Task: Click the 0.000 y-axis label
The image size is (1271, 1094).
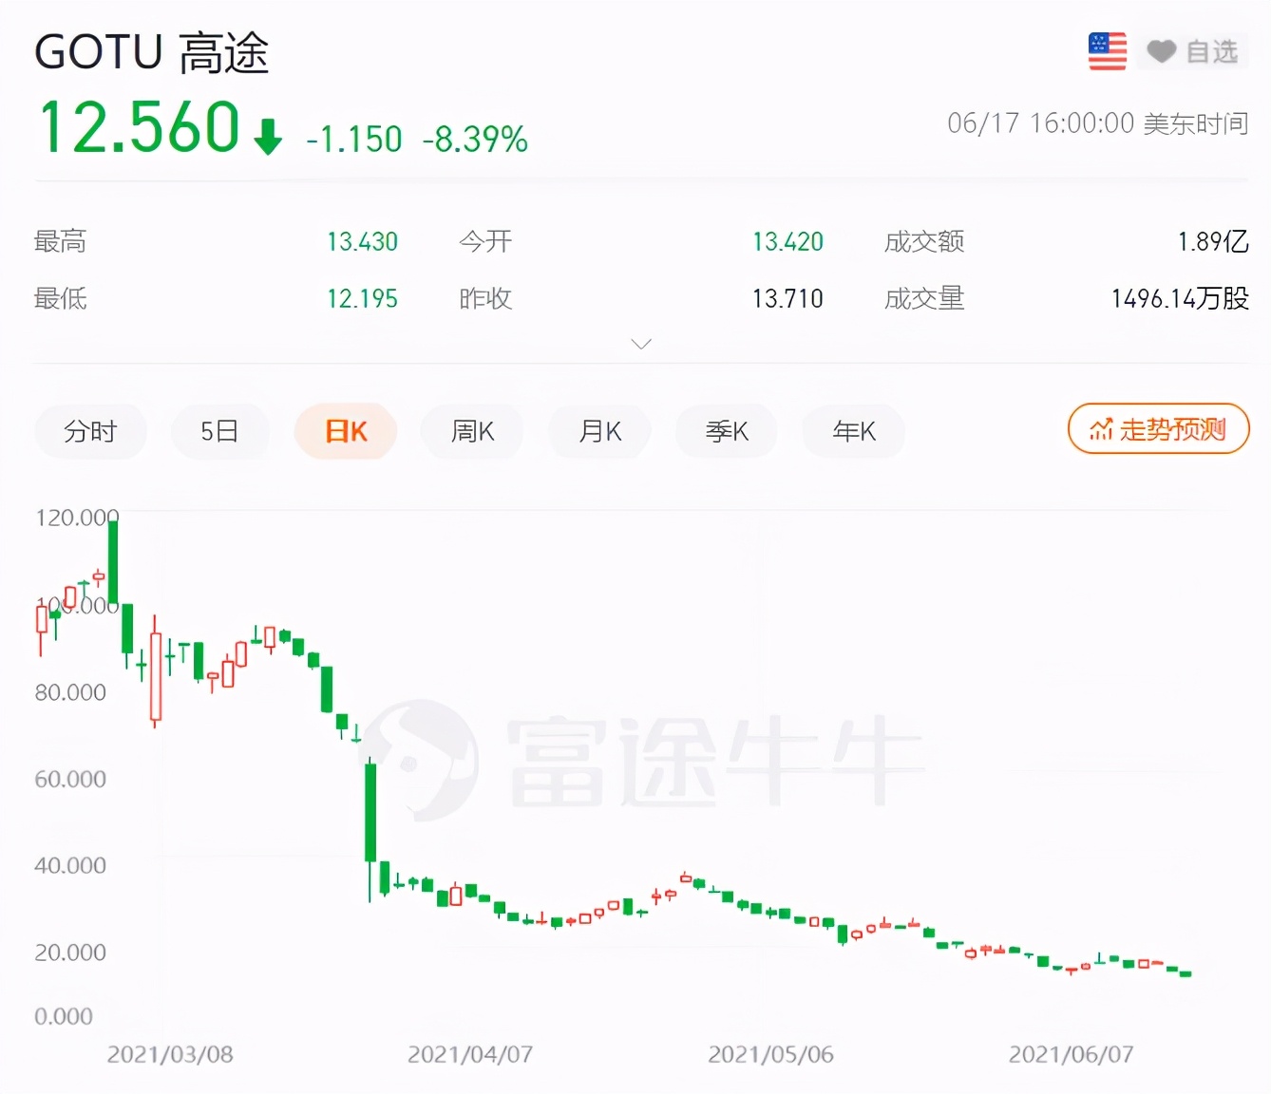Action: pos(64,1017)
